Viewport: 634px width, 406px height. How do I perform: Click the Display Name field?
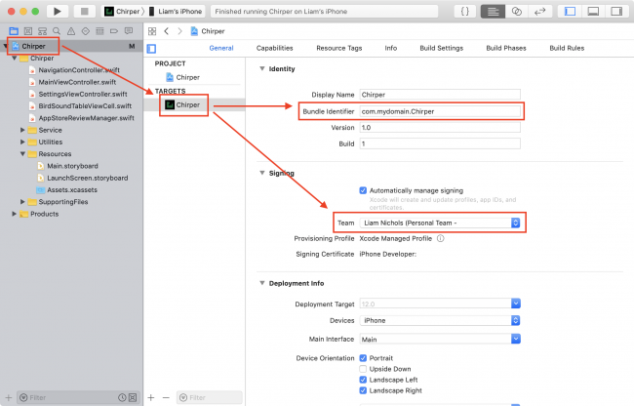point(440,95)
